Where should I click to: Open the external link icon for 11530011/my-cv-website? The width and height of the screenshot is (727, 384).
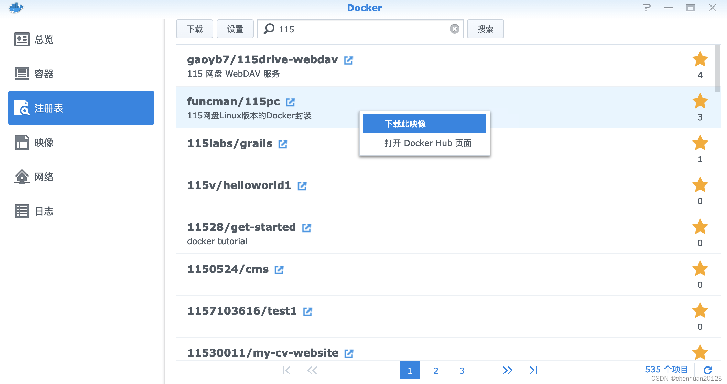[x=349, y=353]
